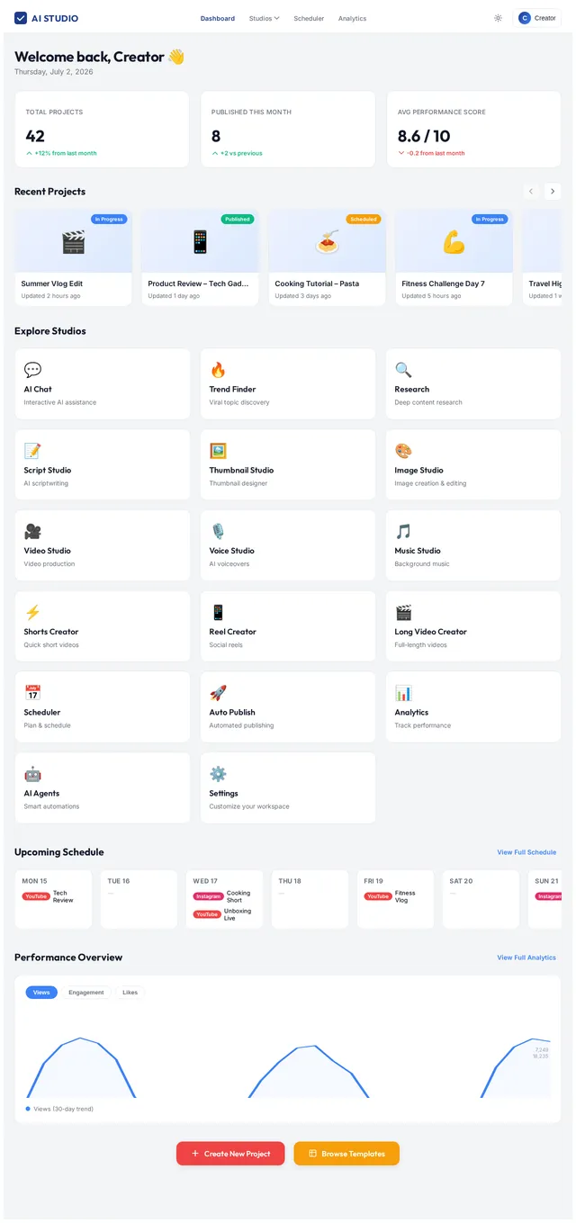Switch chart to Engagement tab
This screenshot has height=1223, width=576.
coord(86,993)
